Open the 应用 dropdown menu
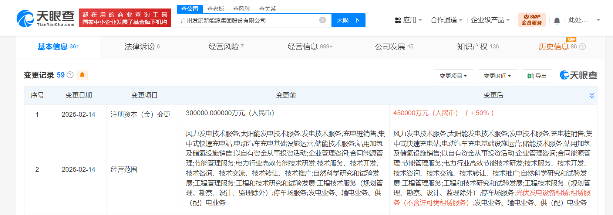Viewport: 613px width, 215px height. click(x=408, y=20)
